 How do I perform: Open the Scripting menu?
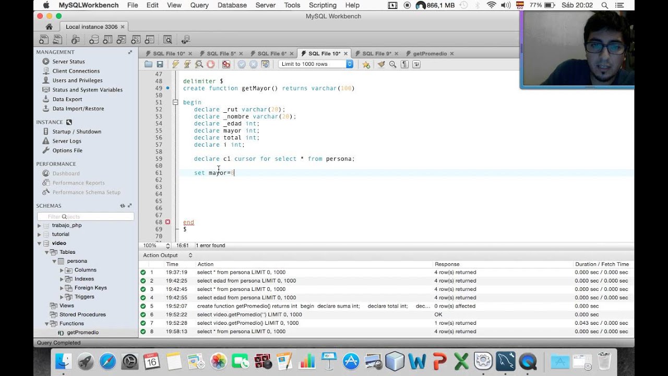point(323,5)
